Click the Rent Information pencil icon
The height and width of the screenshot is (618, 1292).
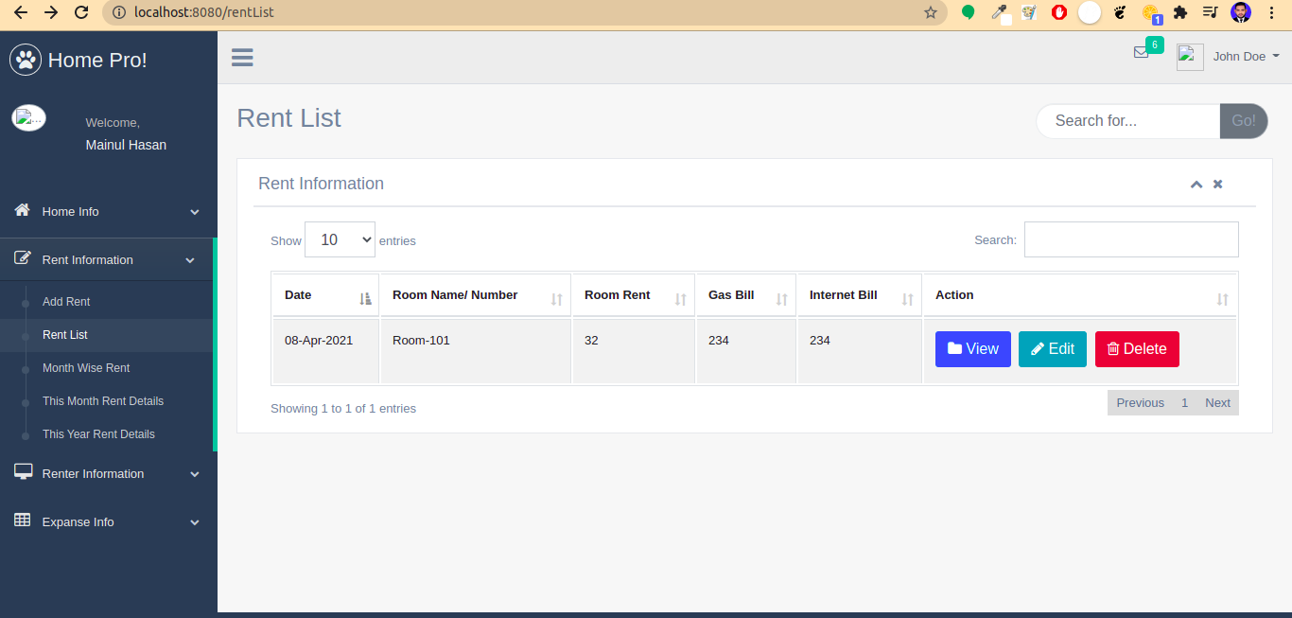(21, 258)
